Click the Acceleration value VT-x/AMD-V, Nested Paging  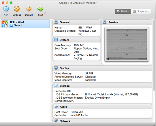86,57
